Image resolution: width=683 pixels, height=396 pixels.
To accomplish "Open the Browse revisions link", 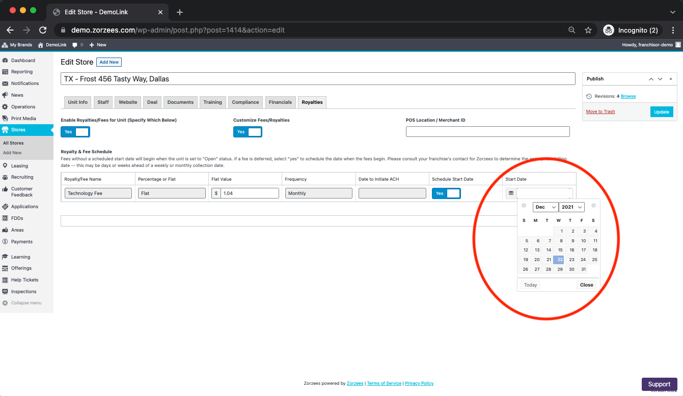I will pyautogui.click(x=628, y=96).
